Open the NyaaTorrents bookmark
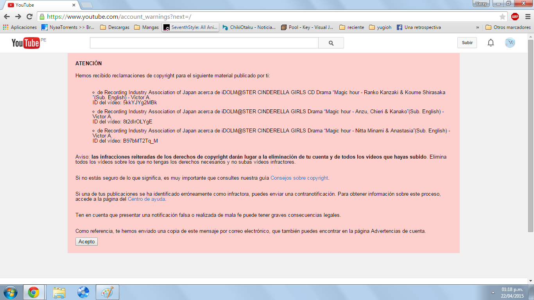The image size is (534, 300). click(x=68, y=27)
